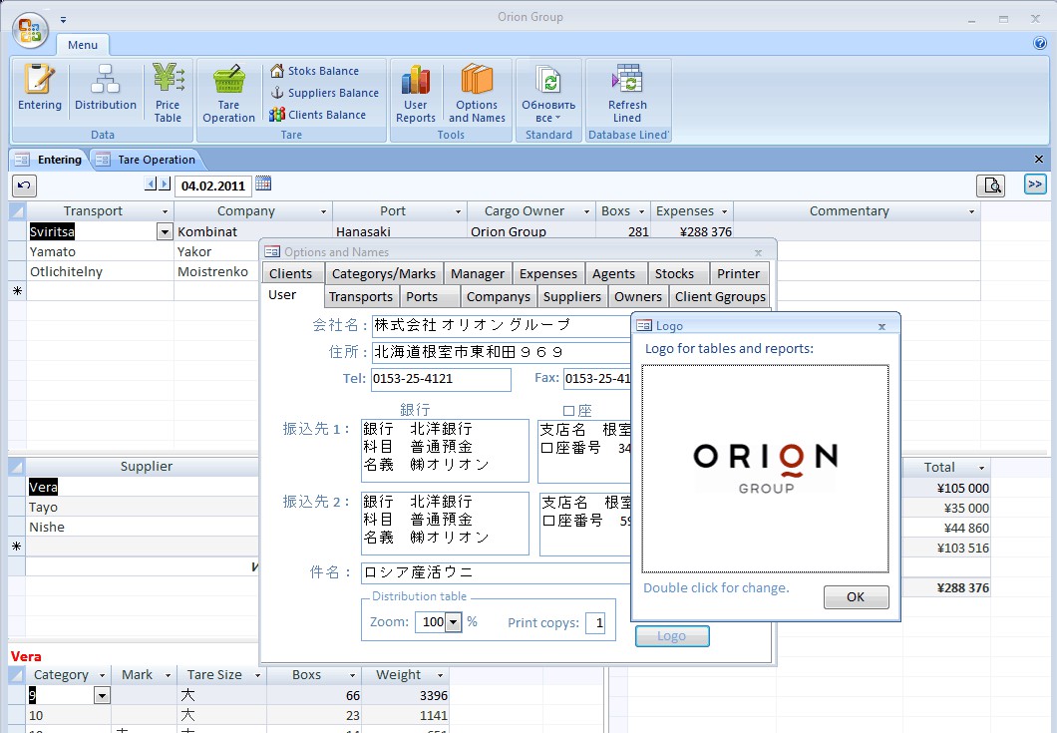Close the current document tab pane
1057x733 pixels.
click(x=1039, y=160)
